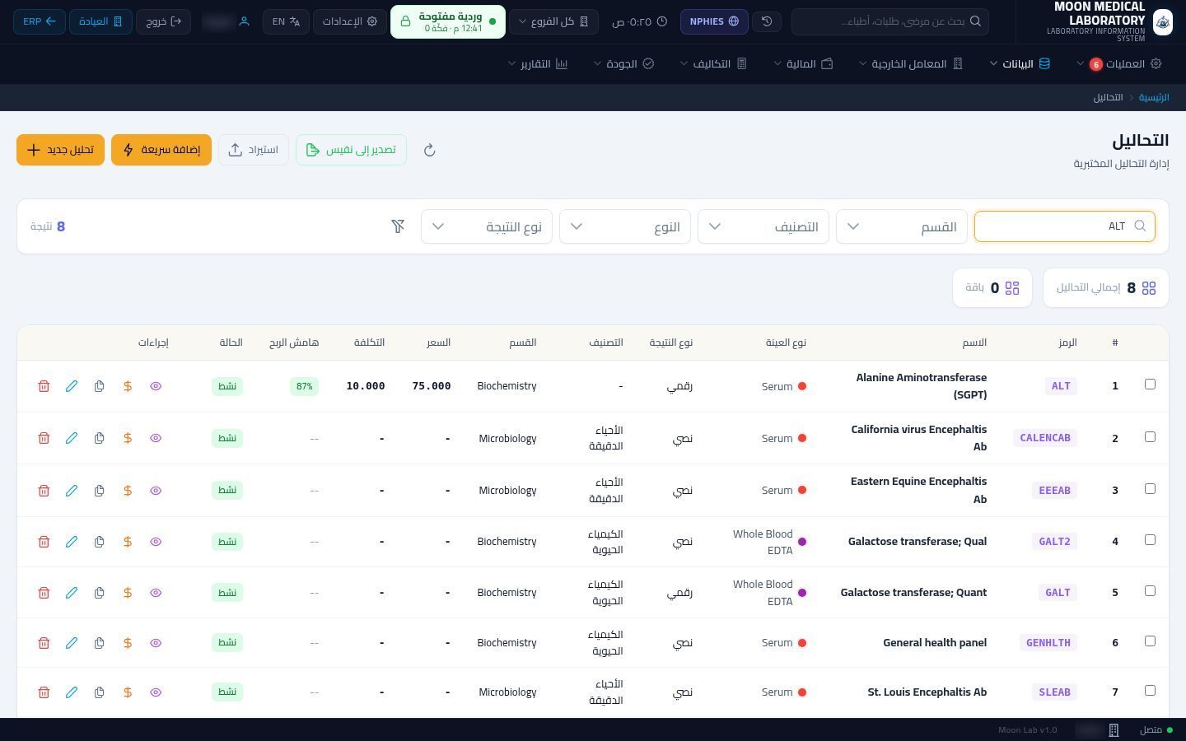Click the ALT search field
The image size is (1186, 741).
1065,226
